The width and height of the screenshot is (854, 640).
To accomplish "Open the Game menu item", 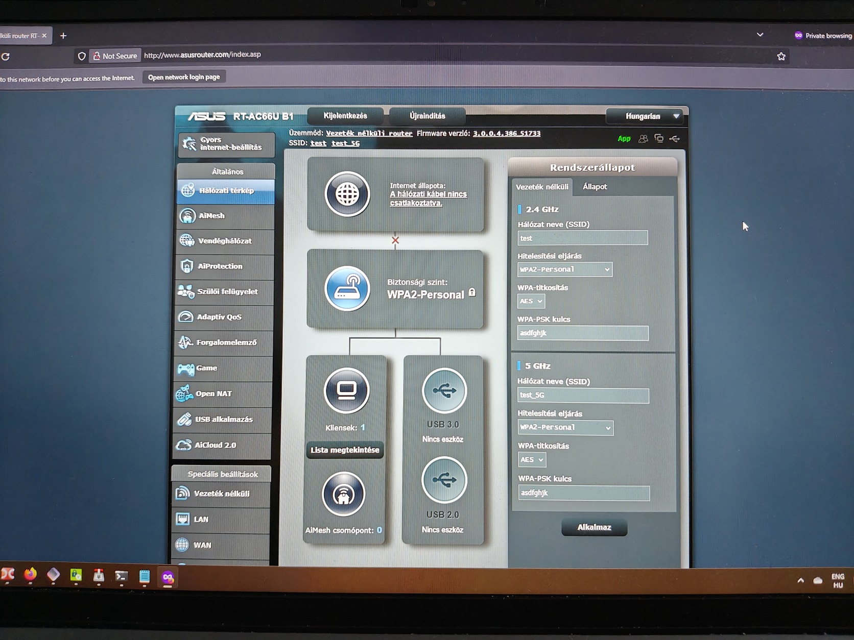I will click(222, 368).
